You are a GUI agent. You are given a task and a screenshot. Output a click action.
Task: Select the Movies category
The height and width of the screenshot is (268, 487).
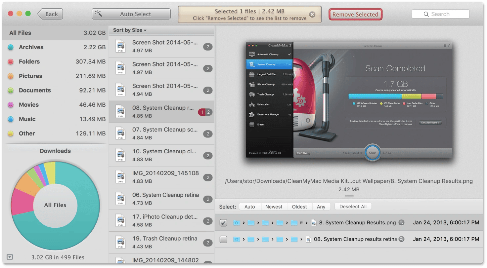pos(55,105)
